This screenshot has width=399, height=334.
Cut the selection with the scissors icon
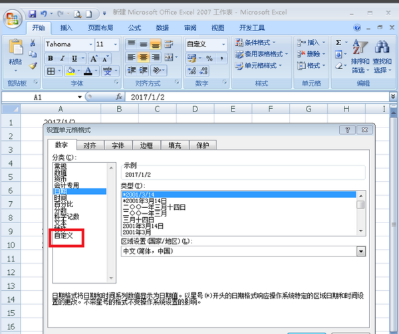click(33, 42)
